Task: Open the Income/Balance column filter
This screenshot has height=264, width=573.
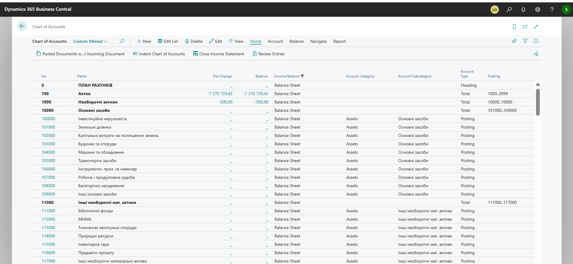Action: [302, 76]
